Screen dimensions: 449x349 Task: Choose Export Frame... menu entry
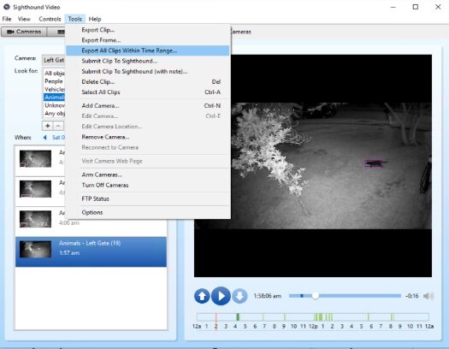[x=148, y=40]
